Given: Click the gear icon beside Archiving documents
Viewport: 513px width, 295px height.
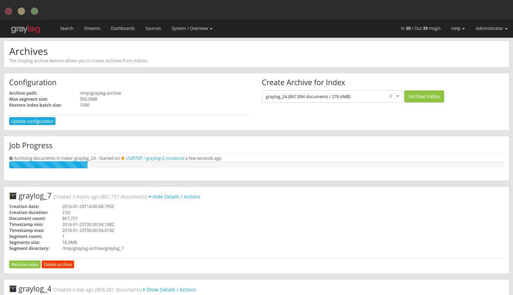Looking at the screenshot, I should click(x=11, y=158).
